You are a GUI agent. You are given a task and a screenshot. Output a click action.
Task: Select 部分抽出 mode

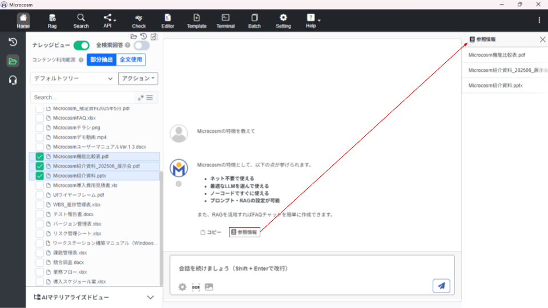(x=102, y=60)
